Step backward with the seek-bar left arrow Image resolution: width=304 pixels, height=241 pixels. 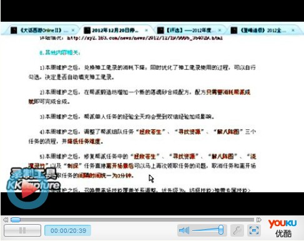click(6, 220)
